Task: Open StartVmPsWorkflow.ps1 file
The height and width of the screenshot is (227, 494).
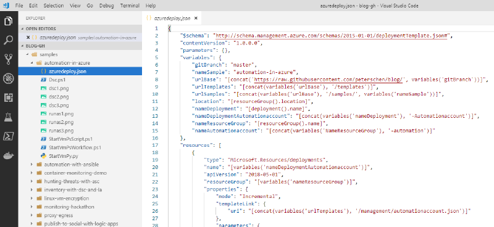Action: click(80, 147)
